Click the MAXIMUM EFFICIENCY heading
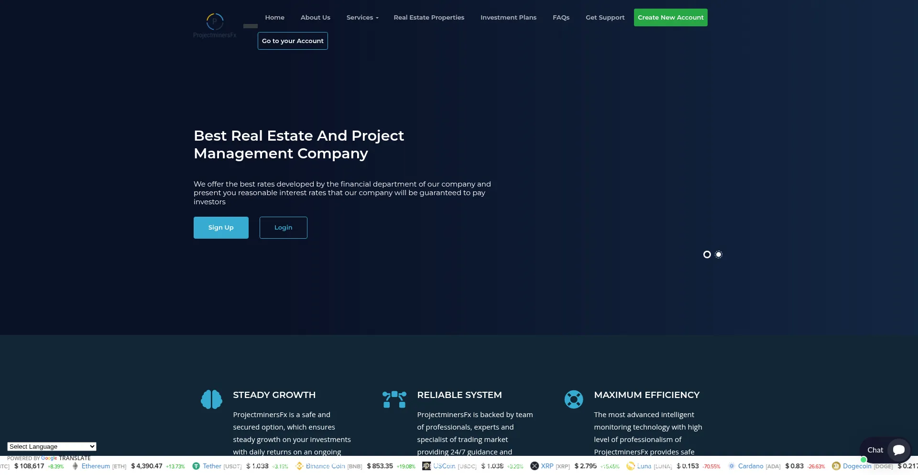Image resolution: width=918 pixels, height=475 pixels. click(x=646, y=395)
